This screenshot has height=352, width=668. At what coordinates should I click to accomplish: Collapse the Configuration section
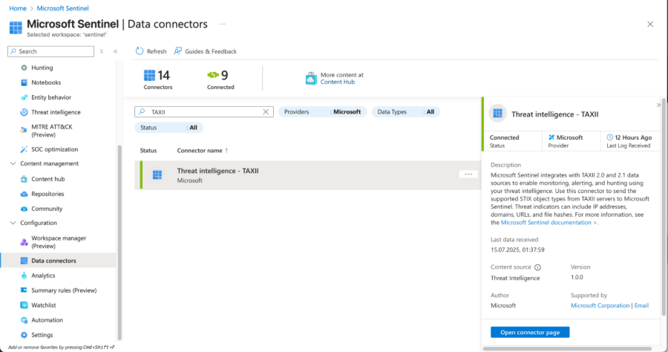click(12, 223)
